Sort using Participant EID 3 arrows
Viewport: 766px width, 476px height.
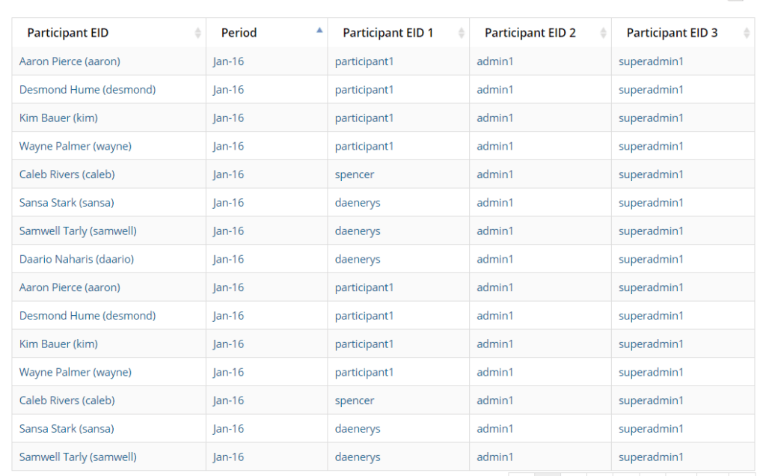click(x=746, y=33)
